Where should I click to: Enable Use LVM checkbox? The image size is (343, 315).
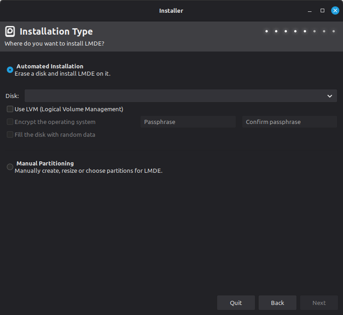click(10, 109)
